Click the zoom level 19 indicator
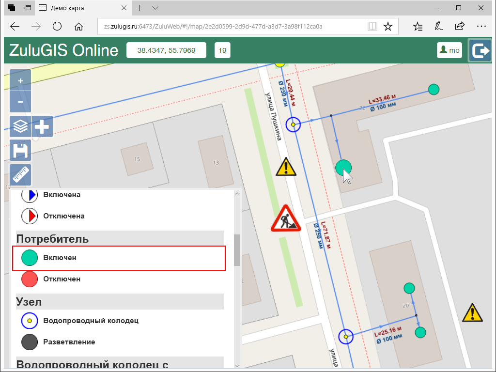This screenshot has width=496, height=372. pos(222,50)
